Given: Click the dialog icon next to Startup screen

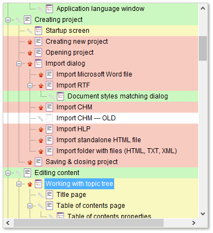Looking at the screenshot, I should point(38,31).
